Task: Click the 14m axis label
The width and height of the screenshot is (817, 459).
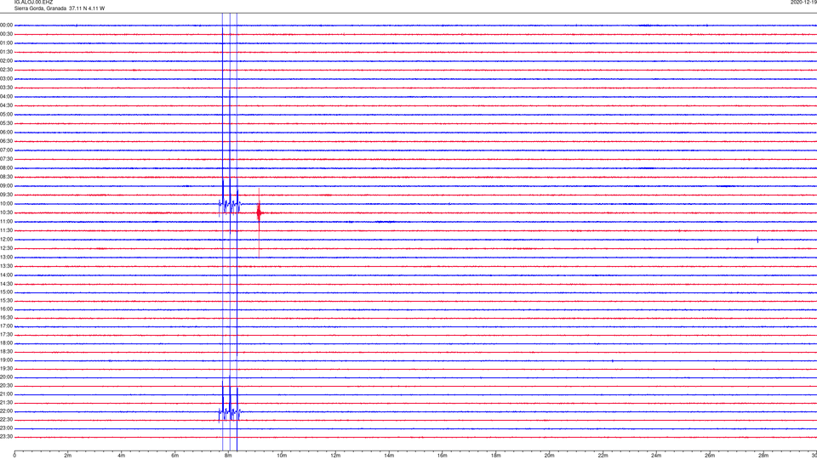Action: [389, 456]
